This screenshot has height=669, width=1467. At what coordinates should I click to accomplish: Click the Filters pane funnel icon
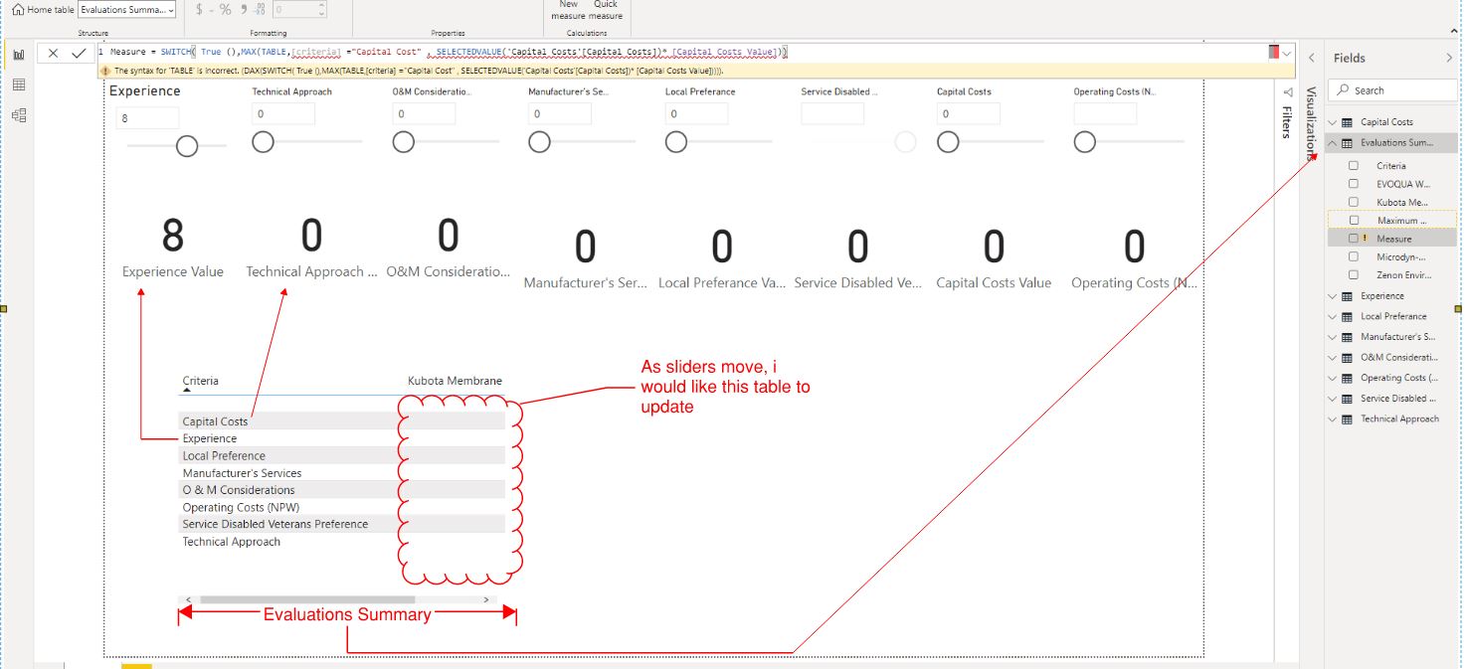coord(1288,91)
